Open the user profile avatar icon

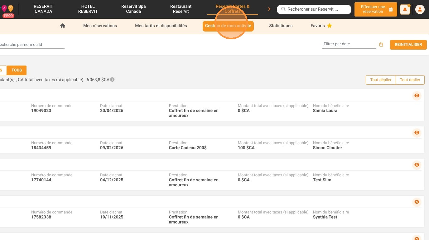tap(420, 9)
